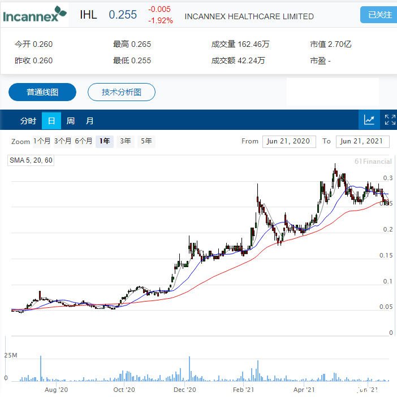Edit the From date field
Screen dimensions: 397x397
tap(289, 141)
